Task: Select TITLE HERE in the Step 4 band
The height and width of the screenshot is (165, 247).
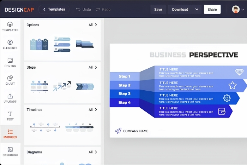Action: [169, 108]
